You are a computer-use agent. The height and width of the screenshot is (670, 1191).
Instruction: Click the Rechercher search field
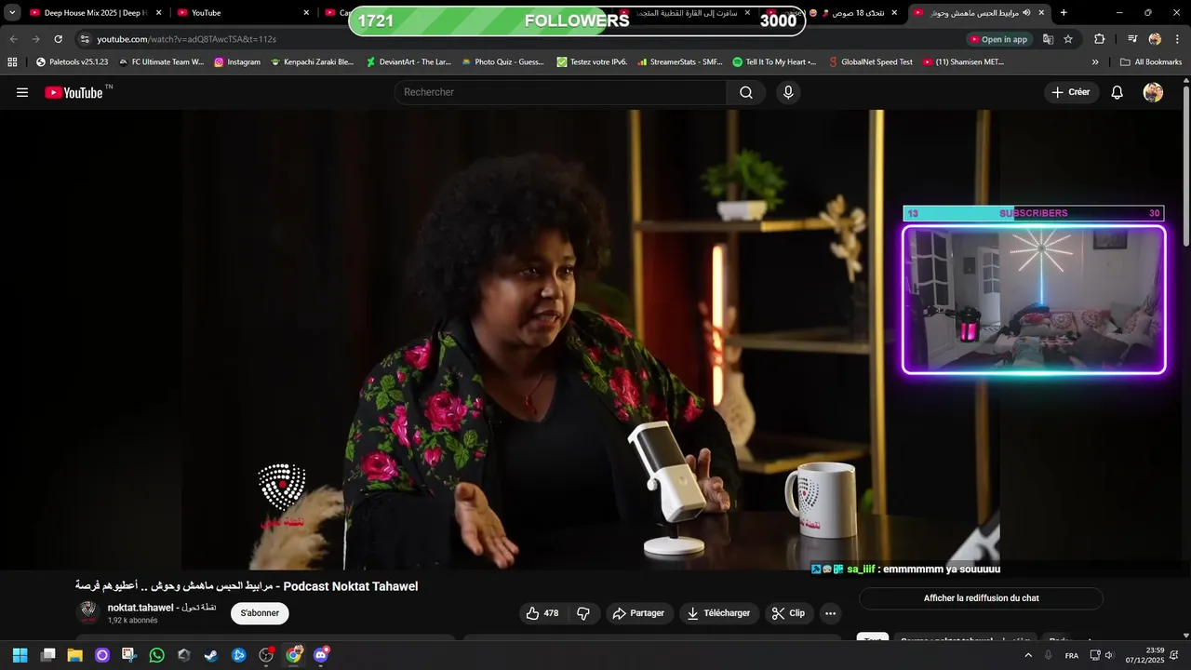pyautogui.click(x=560, y=92)
